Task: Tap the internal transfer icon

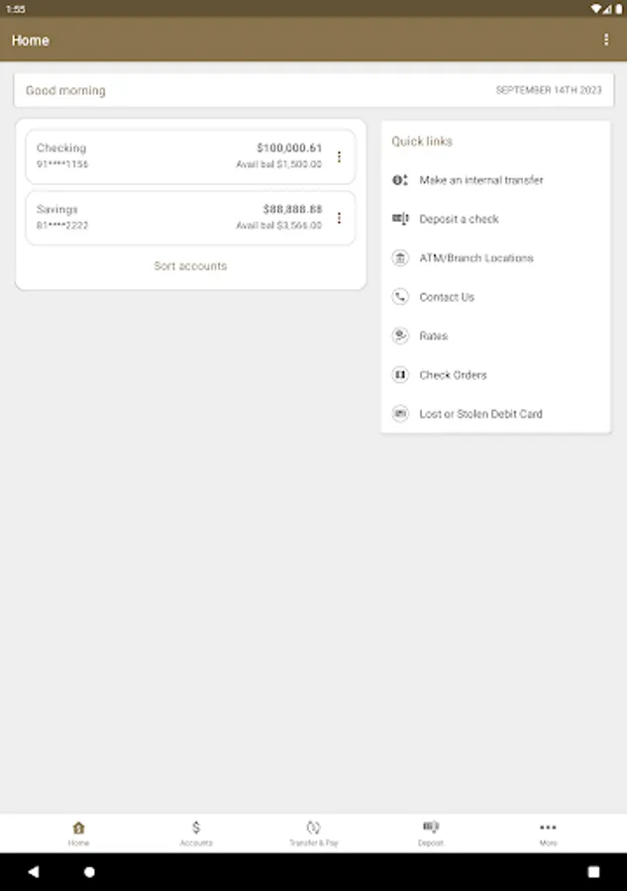Action: pos(400,180)
